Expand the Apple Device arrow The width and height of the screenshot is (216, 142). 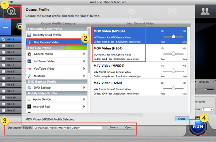(84, 99)
